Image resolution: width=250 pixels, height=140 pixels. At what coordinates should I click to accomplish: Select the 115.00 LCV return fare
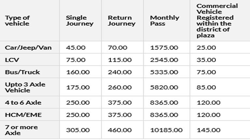point(120,60)
